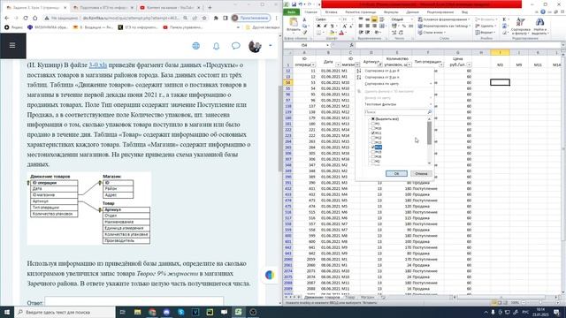
Task: Toggle M16 checkbox in filter list
Action: click(373, 156)
